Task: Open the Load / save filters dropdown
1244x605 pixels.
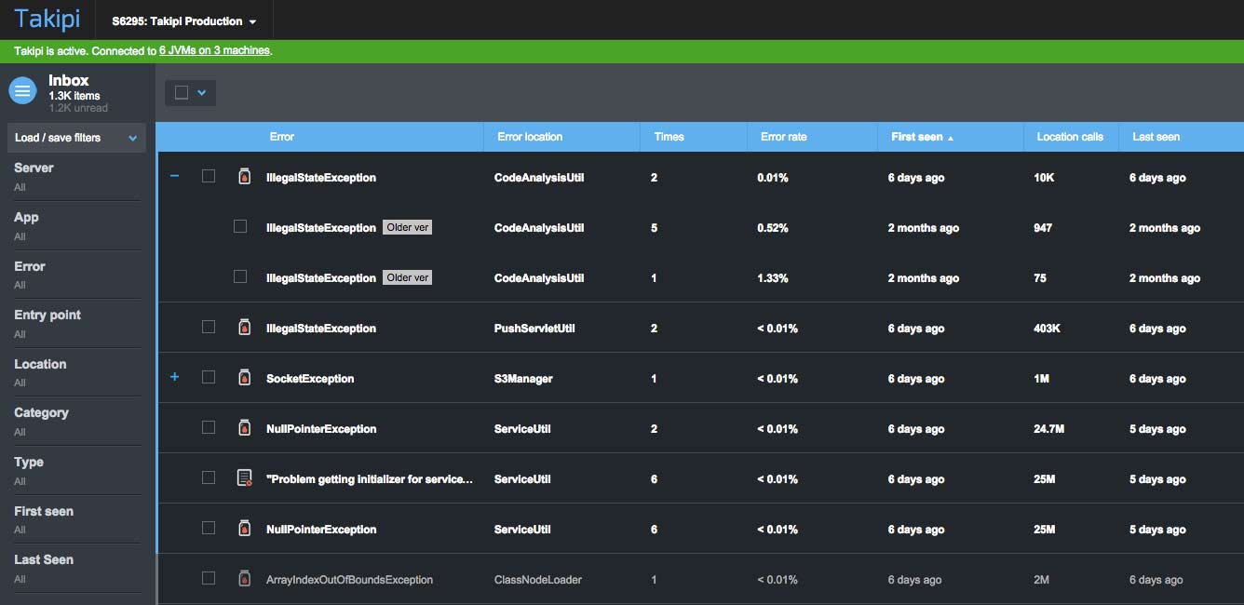Action: 76,138
